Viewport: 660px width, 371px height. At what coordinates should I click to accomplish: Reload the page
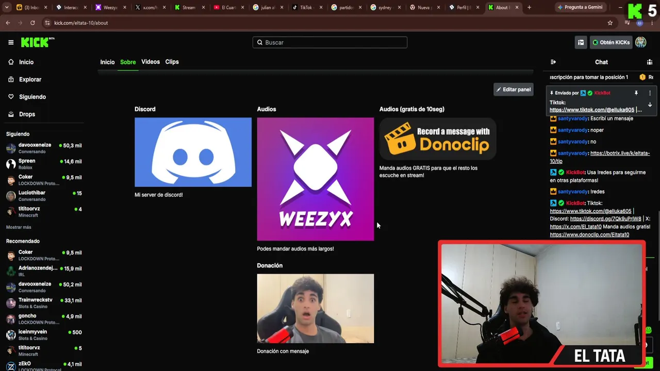pyautogui.click(x=32, y=23)
